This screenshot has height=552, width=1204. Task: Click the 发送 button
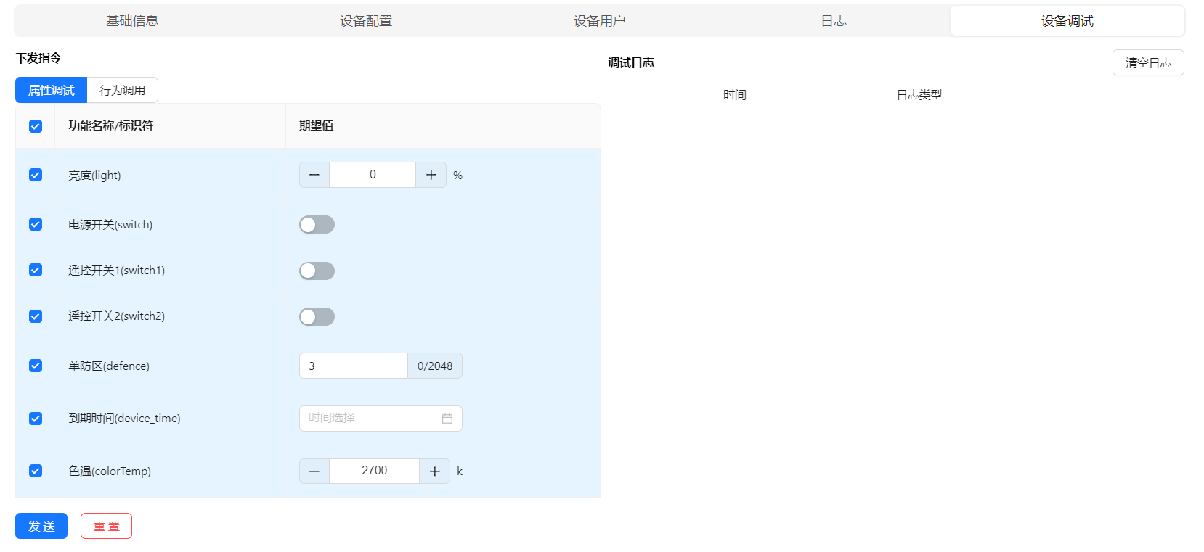coord(41,526)
